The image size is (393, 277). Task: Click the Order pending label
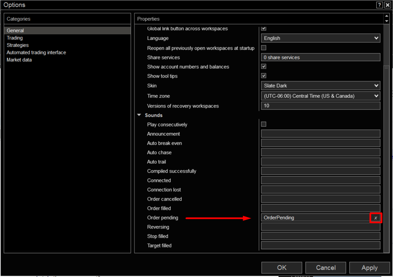click(163, 218)
